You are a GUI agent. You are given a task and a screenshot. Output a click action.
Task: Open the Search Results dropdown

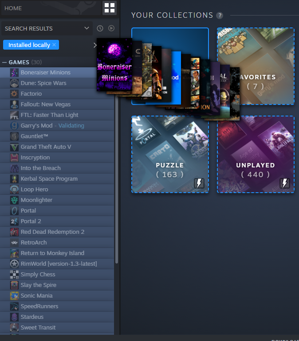pos(47,28)
